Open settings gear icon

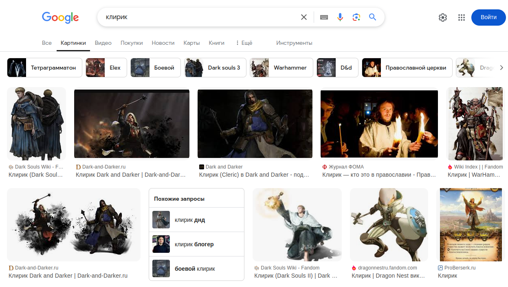point(443,18)
